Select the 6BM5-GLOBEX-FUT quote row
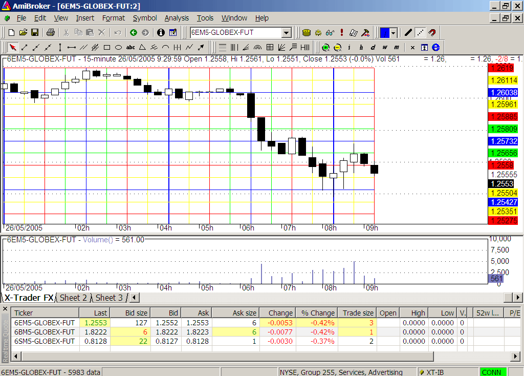The height and width of the screenshot is (376, 524). point(266,332)
